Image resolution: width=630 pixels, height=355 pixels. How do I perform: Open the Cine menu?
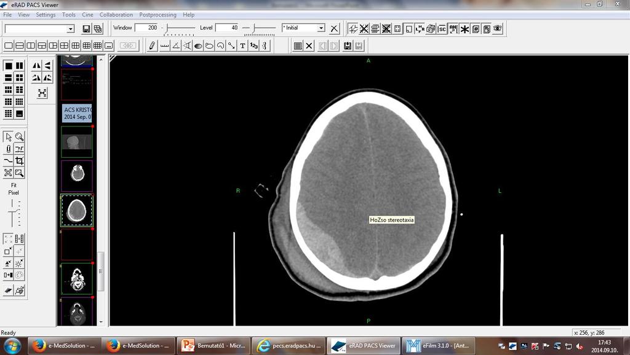(87, 15)
